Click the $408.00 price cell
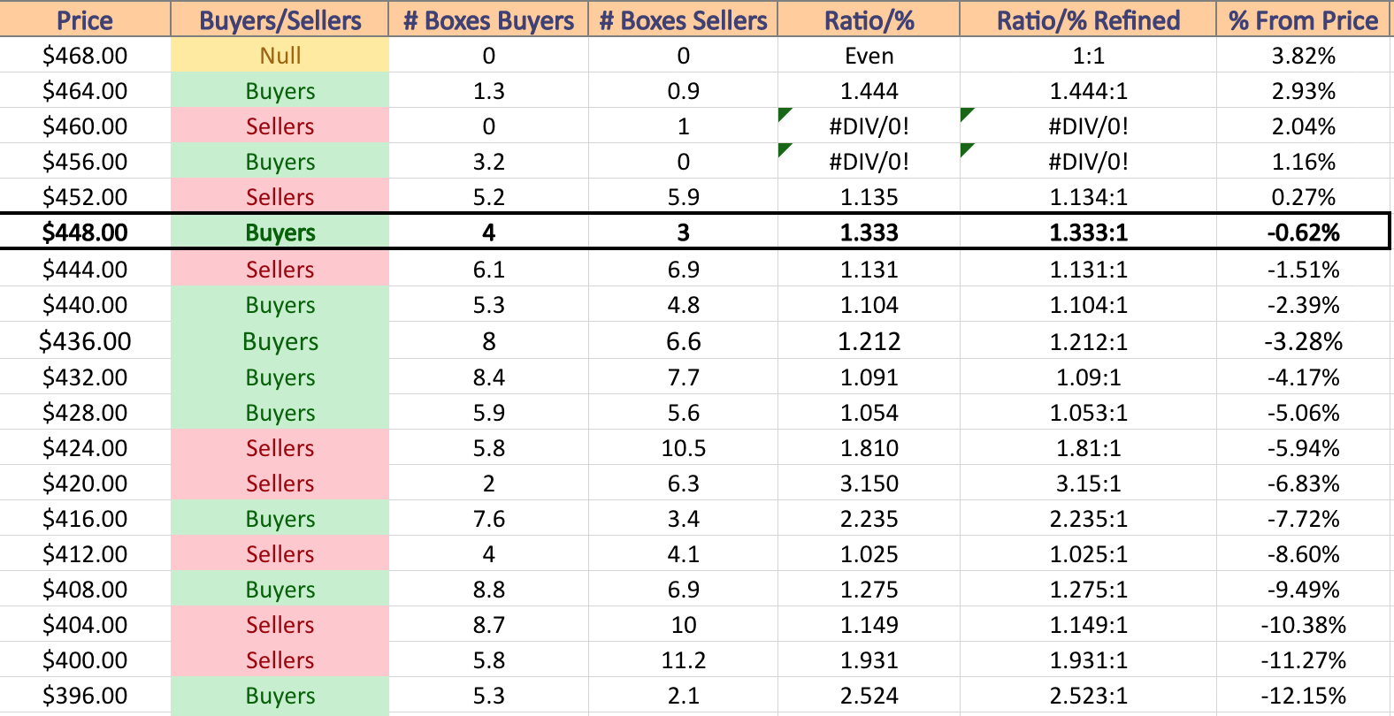The image size is (1394, 716). [85, 590]
